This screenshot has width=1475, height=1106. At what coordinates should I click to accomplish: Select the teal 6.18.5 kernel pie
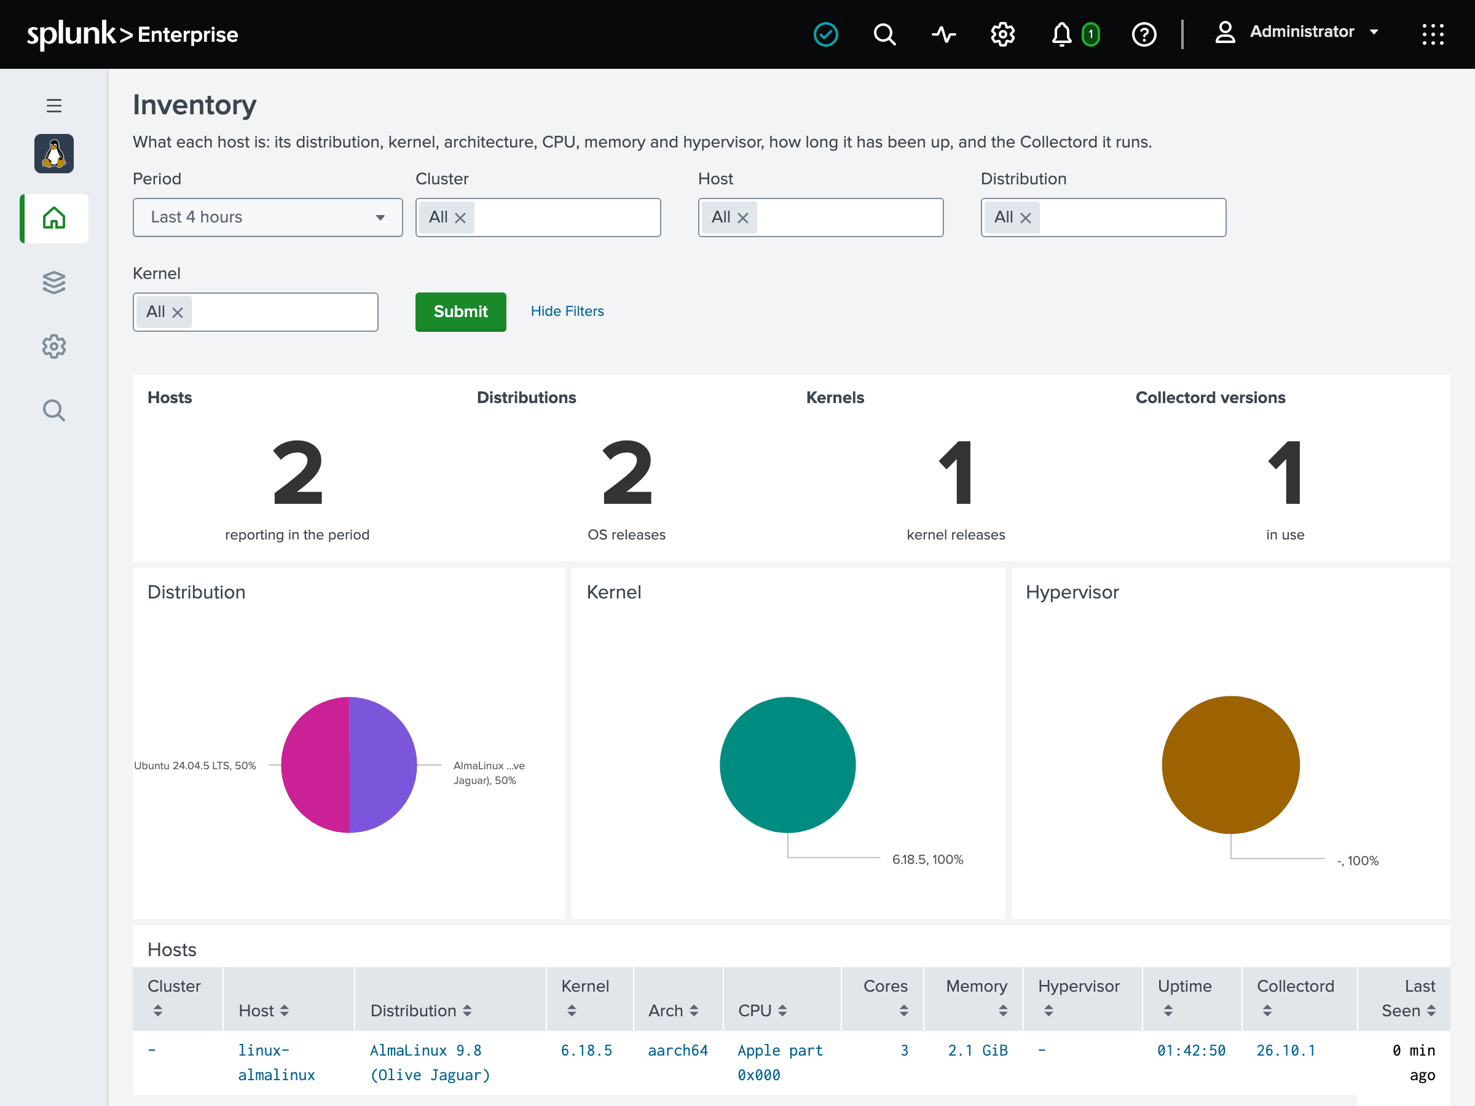coord(787,764)
